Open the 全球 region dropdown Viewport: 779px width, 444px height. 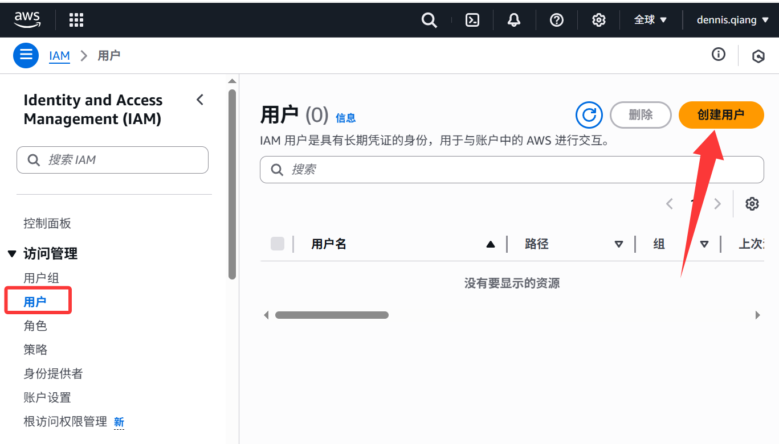tap(651, 20)
